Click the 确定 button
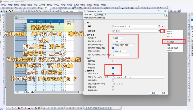 [x=153, y=93]
